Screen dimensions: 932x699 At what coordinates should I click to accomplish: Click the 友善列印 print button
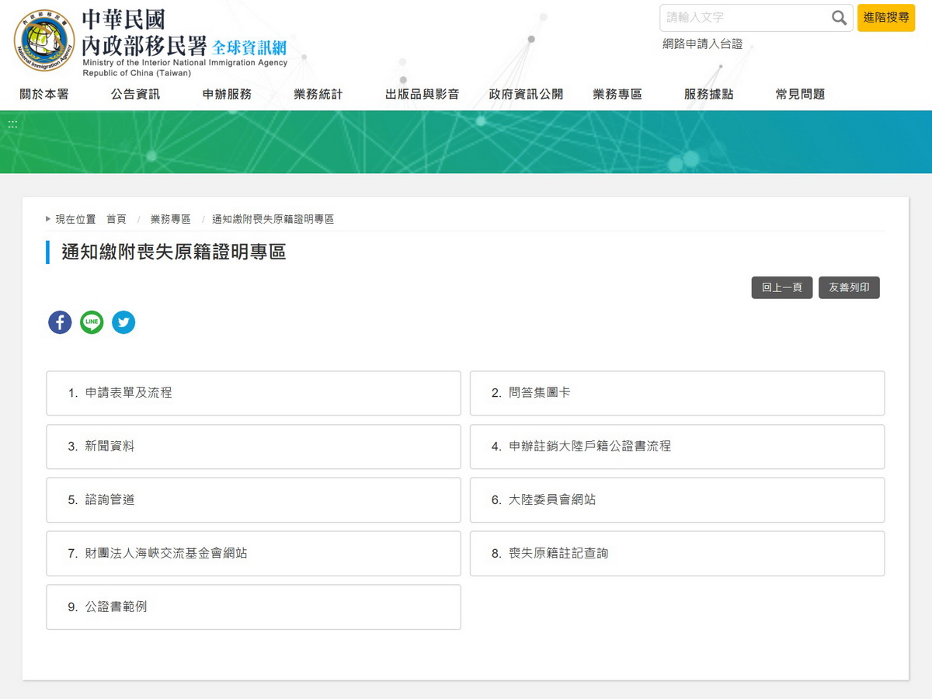[849, 287]
